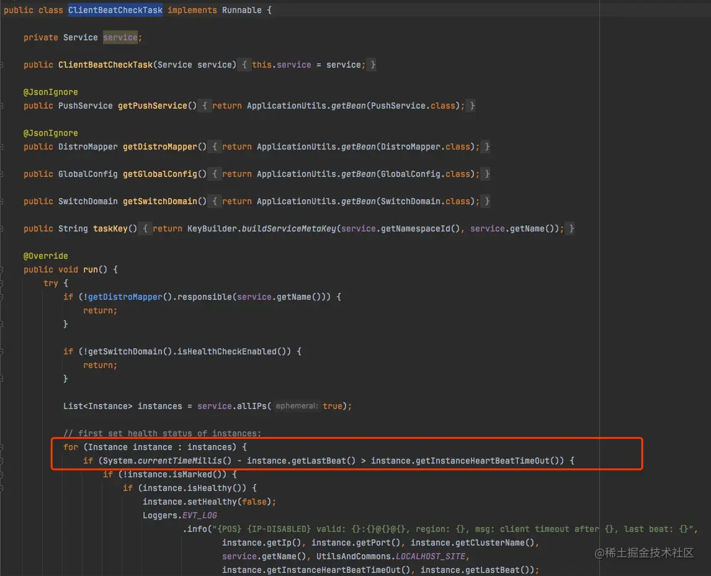Screen dimensions: 711x576
Task: Click the highlighted ClientBeatCheckTask class name
Action: tap(115, 10)
